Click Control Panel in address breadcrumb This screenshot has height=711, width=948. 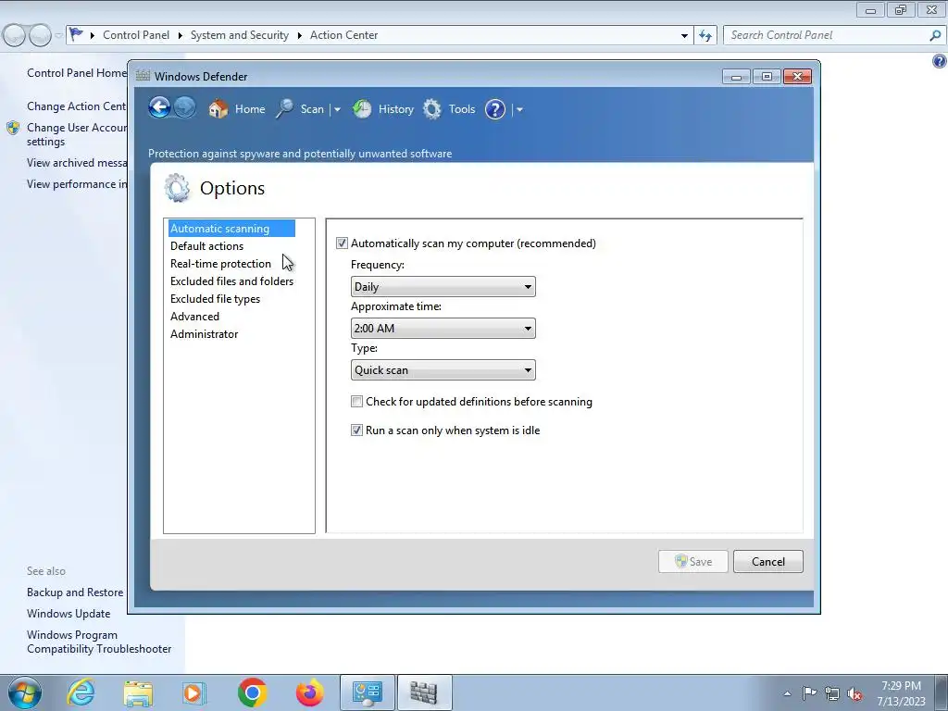[x=136, y=35]
